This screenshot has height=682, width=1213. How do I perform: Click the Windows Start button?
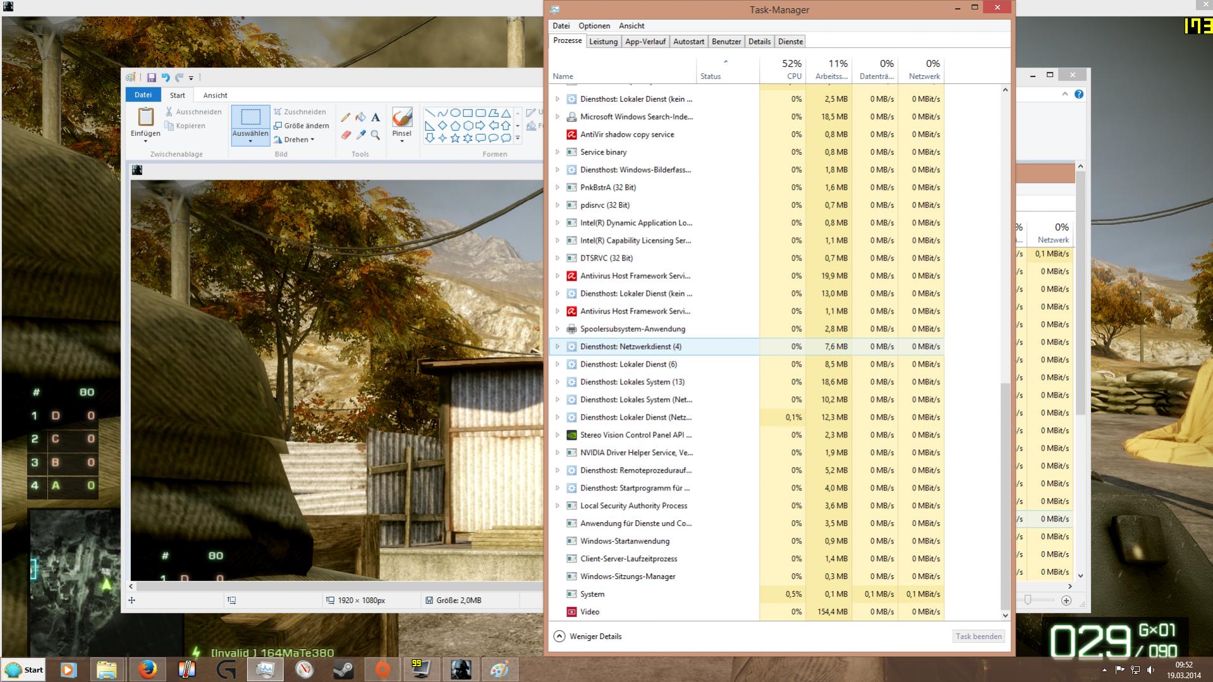pyautogui.click(x=24, y=670)
